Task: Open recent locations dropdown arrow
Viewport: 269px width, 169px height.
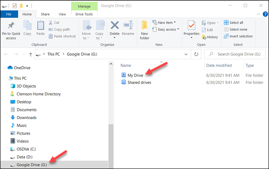Action: [x=24, y=54]
